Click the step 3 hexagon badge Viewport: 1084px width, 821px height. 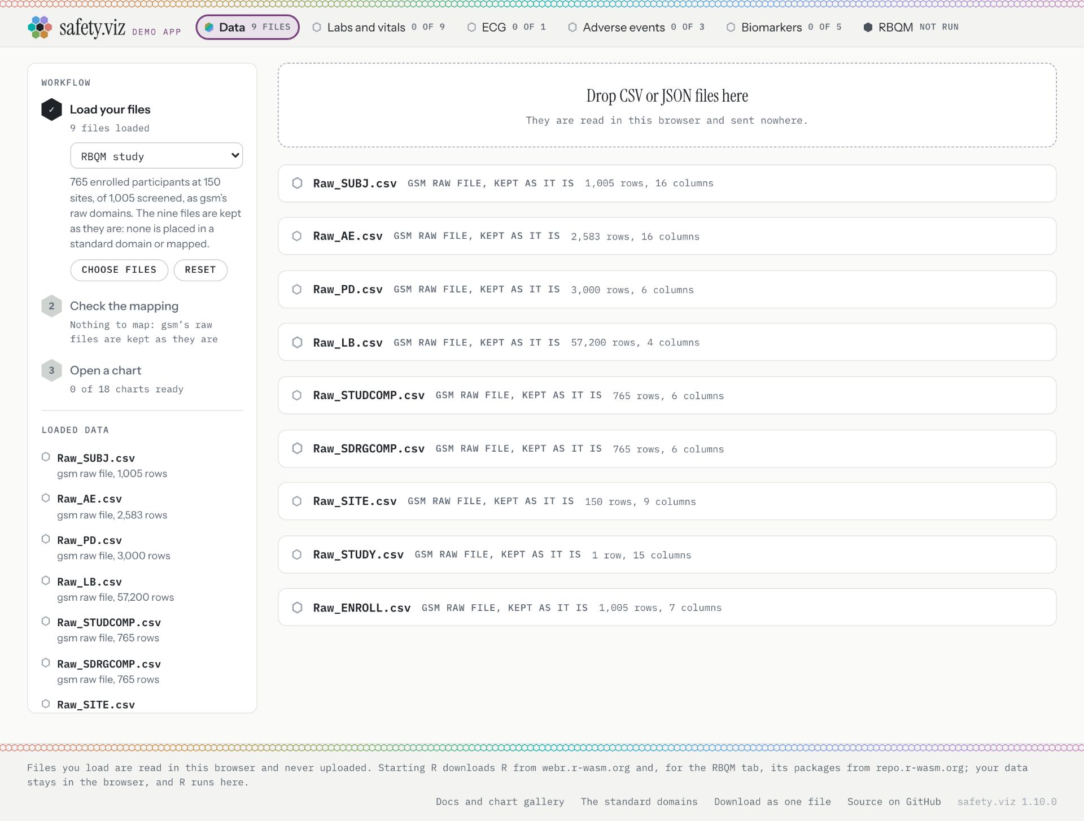(x=51, y=370)
